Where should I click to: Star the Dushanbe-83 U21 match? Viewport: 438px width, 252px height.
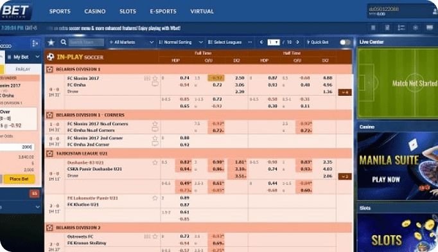(155, 163)
